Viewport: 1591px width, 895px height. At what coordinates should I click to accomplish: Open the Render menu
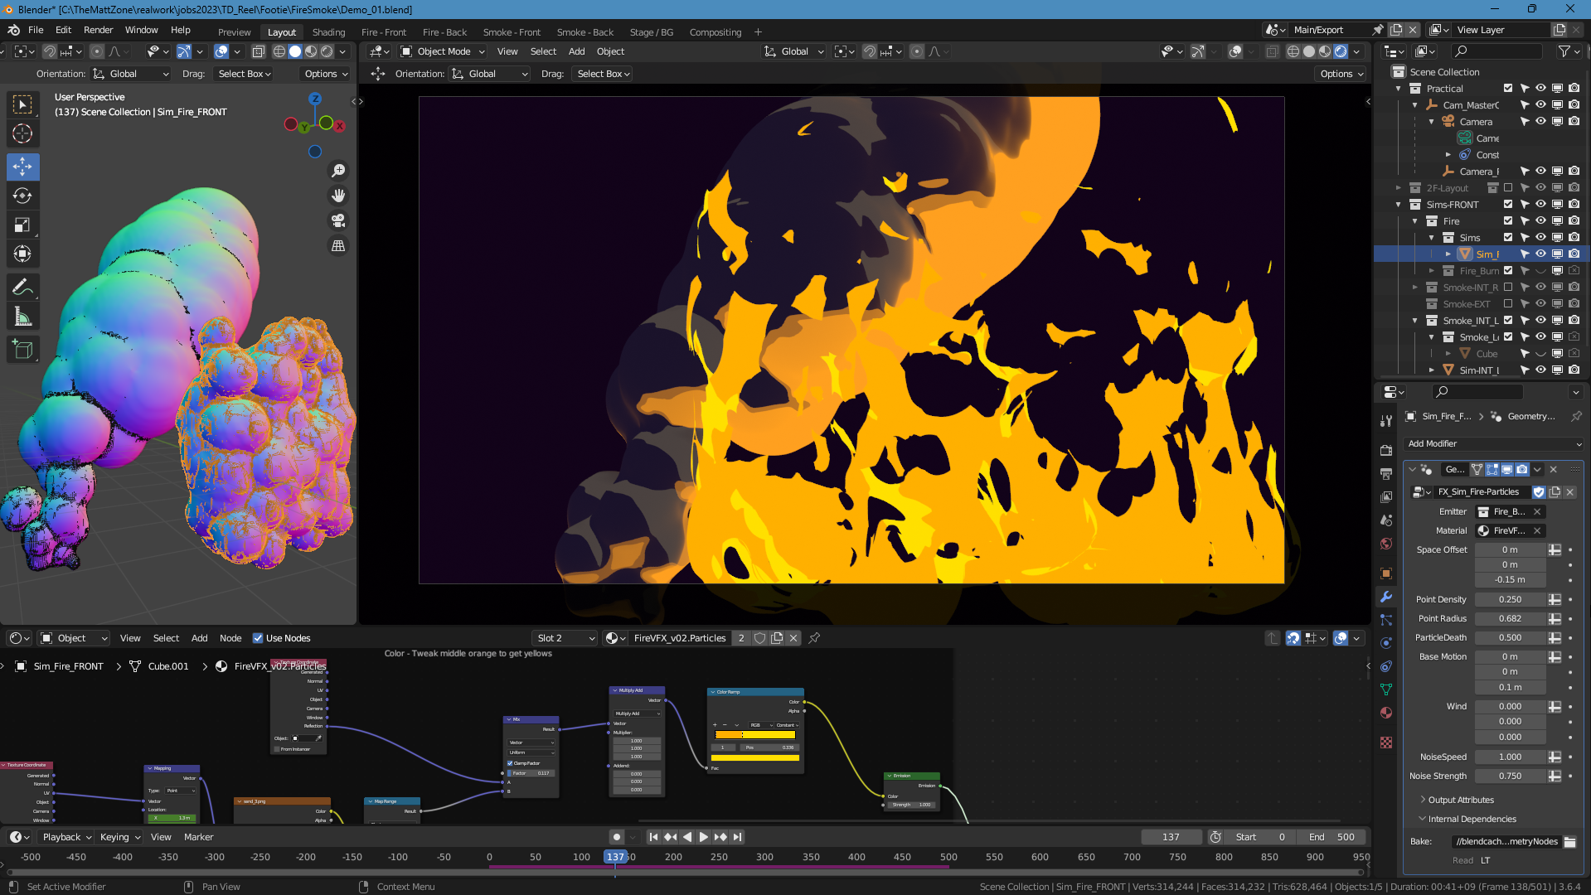pos(98,30)
